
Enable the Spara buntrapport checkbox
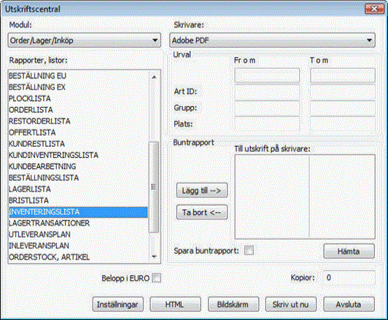coord(249,251)
